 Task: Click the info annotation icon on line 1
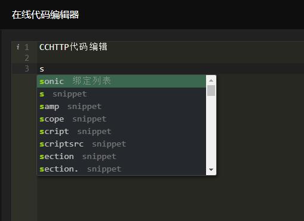pyautogui.click(x=18, y=47)
